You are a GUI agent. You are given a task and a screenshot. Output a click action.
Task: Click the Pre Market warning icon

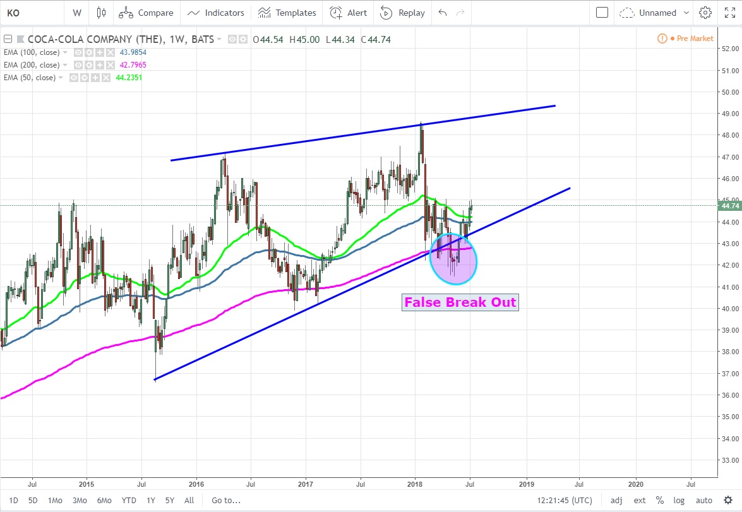click(x=662, y=39)
